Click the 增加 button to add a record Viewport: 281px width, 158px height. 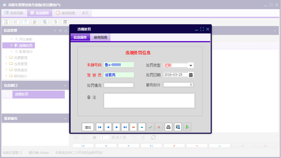[87, 127]
